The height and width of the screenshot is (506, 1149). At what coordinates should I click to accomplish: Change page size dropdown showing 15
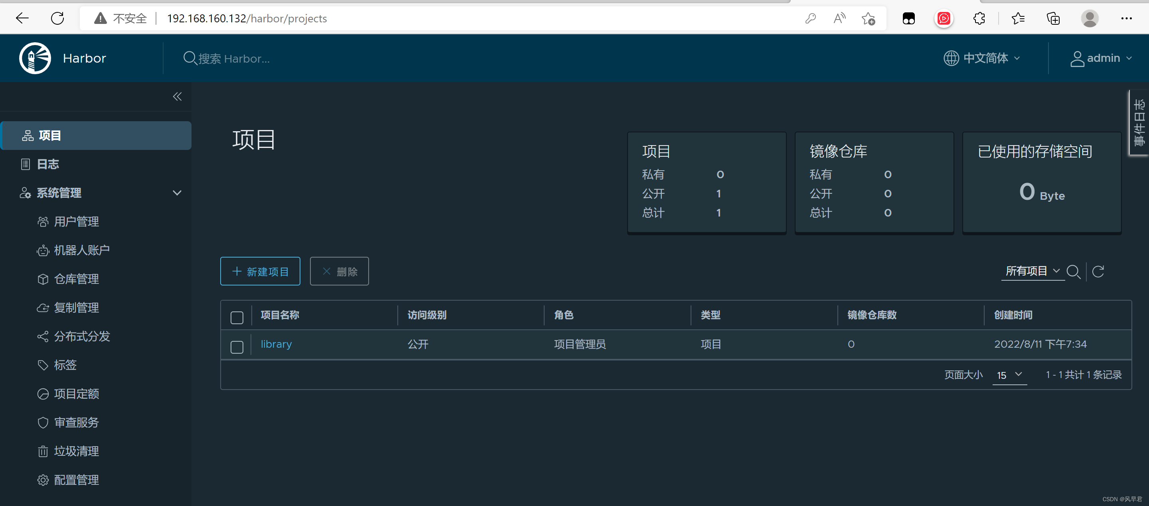[1009, 375]
